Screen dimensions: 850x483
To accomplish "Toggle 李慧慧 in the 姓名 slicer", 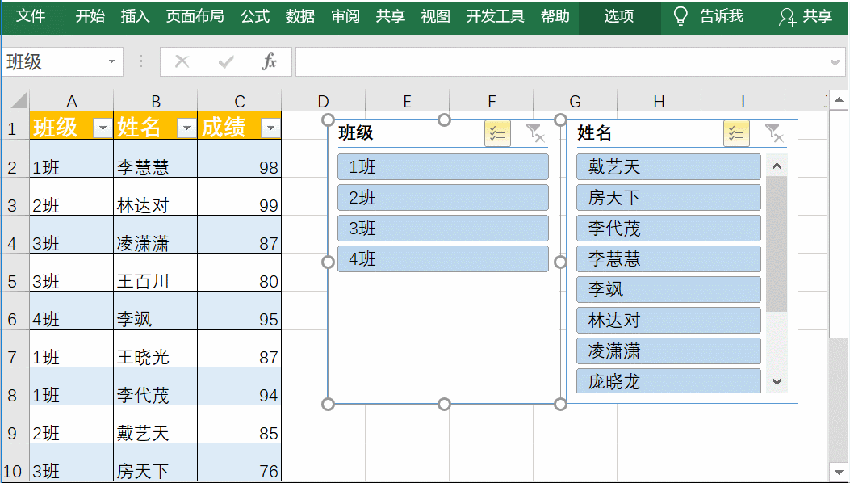I will [x=668, y=258].
